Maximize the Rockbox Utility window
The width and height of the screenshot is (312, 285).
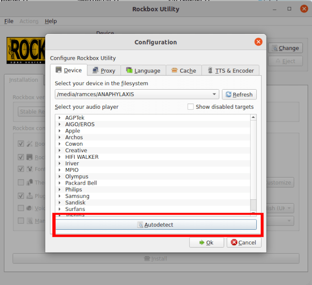289,9
